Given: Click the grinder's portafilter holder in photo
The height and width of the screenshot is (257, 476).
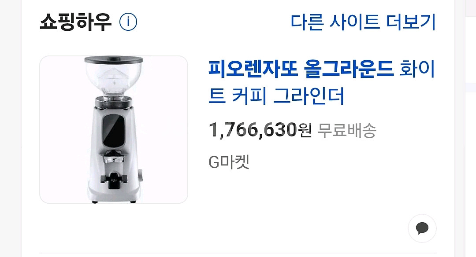Looking at the screenshot, I should pos(114,158).
